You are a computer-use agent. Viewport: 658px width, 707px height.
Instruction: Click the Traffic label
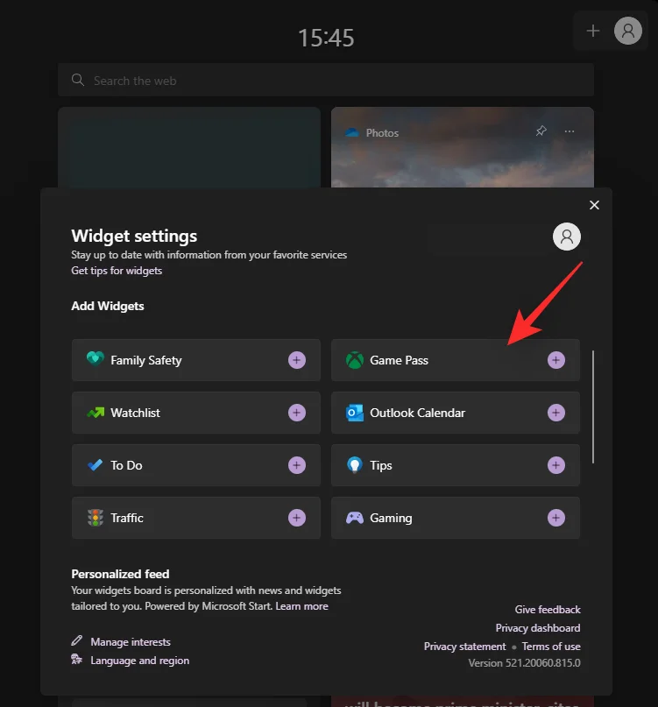pos(127,518)
